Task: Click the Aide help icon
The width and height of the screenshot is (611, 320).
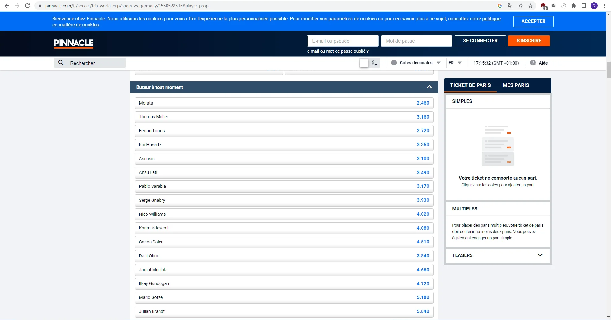Action: click(533, 63)
